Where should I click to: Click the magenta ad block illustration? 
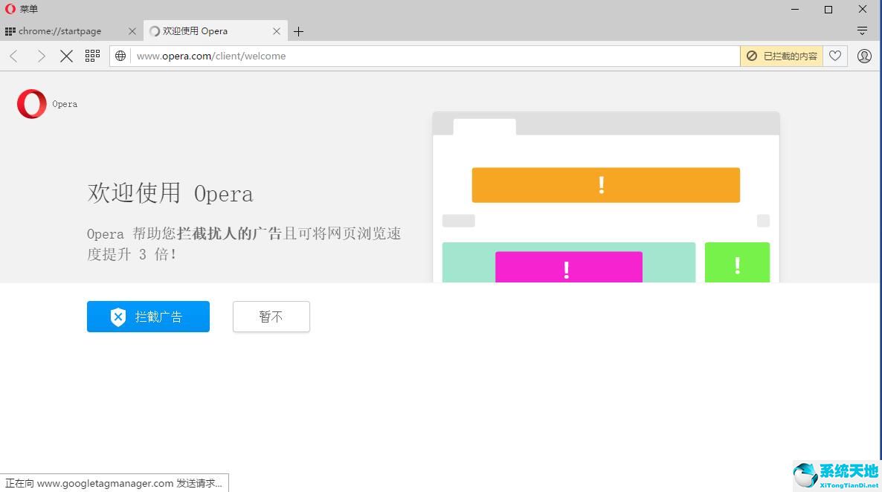pyautogui.click(x=569, y=267)
